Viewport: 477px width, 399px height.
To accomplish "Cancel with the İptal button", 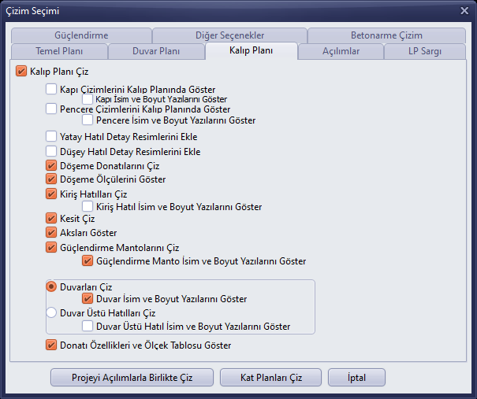I will pyautogui.click(x=356, y=378).
